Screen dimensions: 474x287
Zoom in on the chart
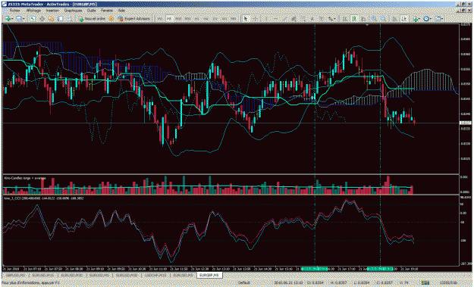pyautogui.click(x=374, y=19)
